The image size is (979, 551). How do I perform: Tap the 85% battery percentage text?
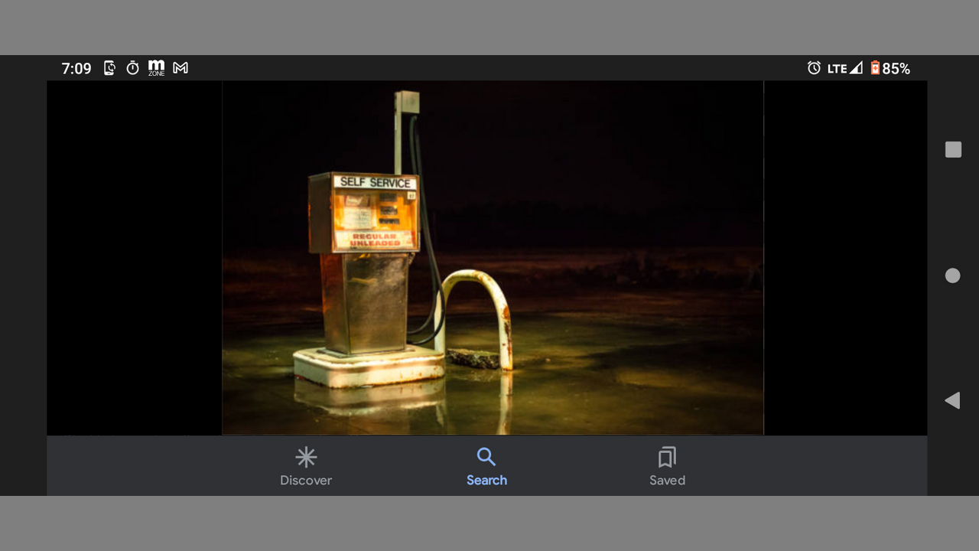(x=896, y=68)
